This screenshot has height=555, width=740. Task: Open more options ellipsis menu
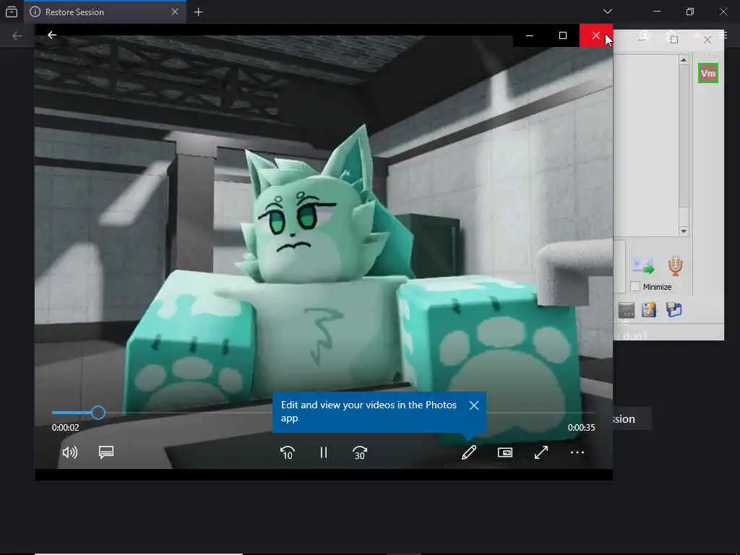pos(577,452)
